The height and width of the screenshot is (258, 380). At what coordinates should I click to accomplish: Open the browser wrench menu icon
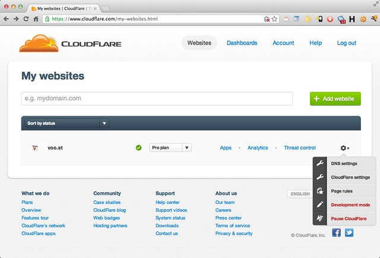374,18
